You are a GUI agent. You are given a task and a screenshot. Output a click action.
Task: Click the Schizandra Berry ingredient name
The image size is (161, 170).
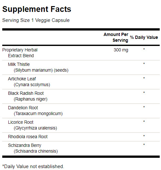pos(25,146)
